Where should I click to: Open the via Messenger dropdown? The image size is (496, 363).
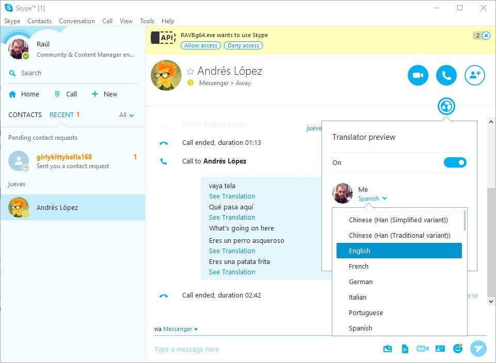[180, 329]
